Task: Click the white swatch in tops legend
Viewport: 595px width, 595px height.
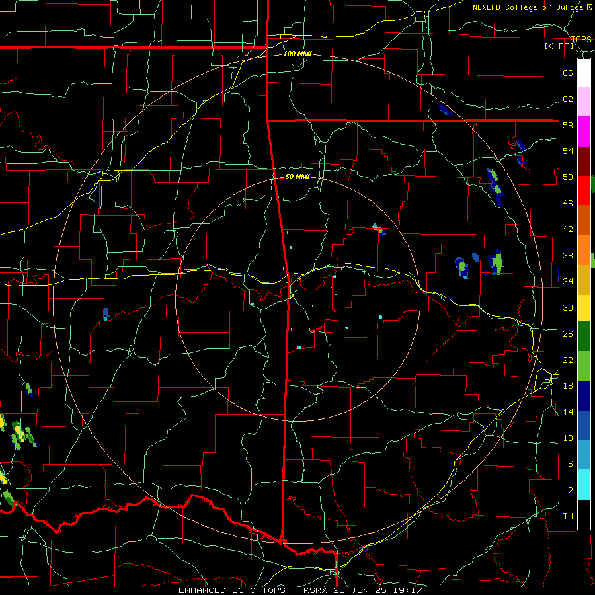Action: point(584,73)
